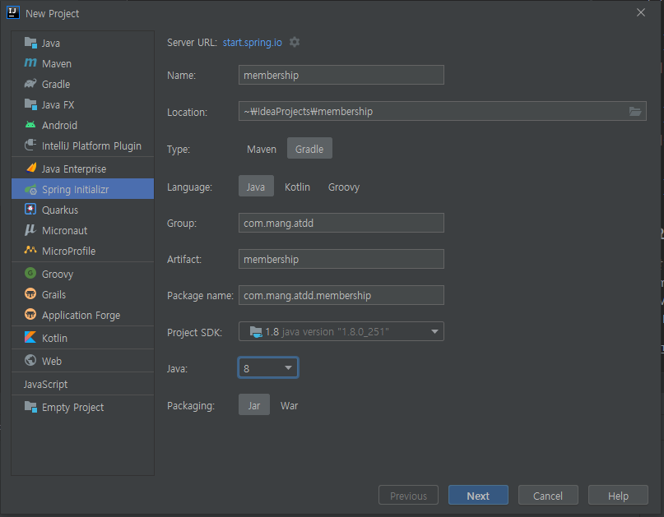This screenshot has height=517, width=664.
Task: Click the Previous button
Action: pyautogui.click(x=408, y=496)
